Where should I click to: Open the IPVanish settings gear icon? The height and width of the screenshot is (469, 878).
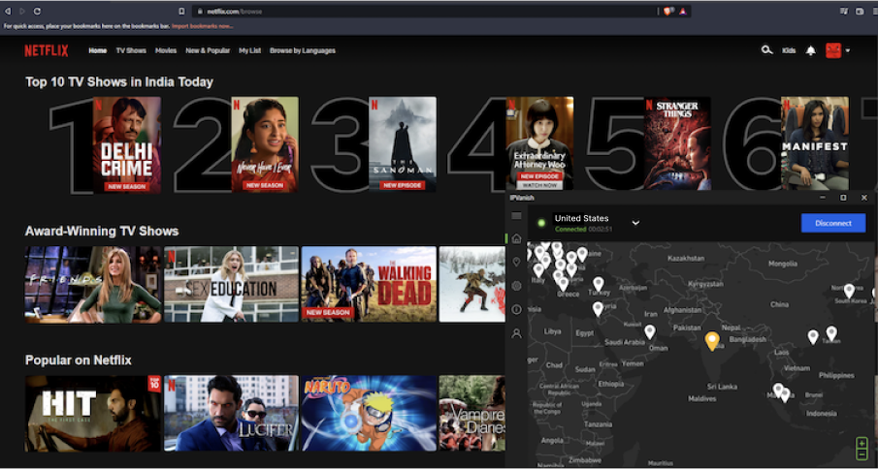516,286
